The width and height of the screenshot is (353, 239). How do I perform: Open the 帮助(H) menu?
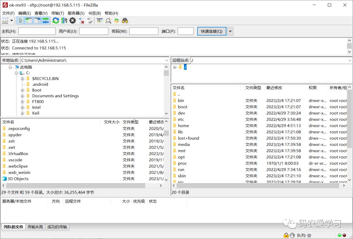coord(111,13)
